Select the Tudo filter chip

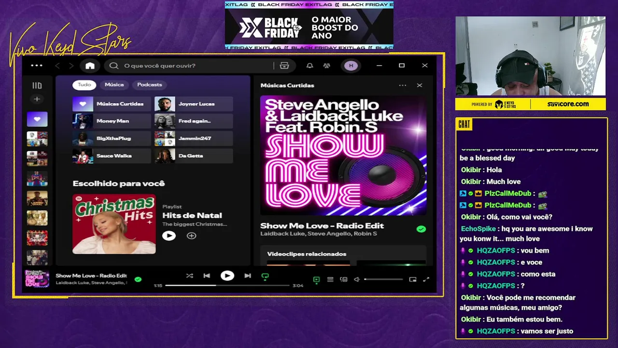[x=84, y=85]
